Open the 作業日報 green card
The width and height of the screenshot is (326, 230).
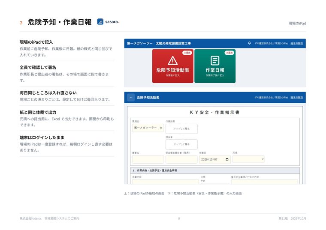point(215,66)
